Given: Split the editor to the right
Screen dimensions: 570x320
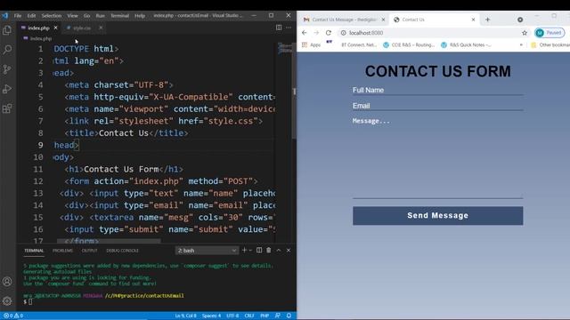Looking at the screenshot, I should pos(279,28).
